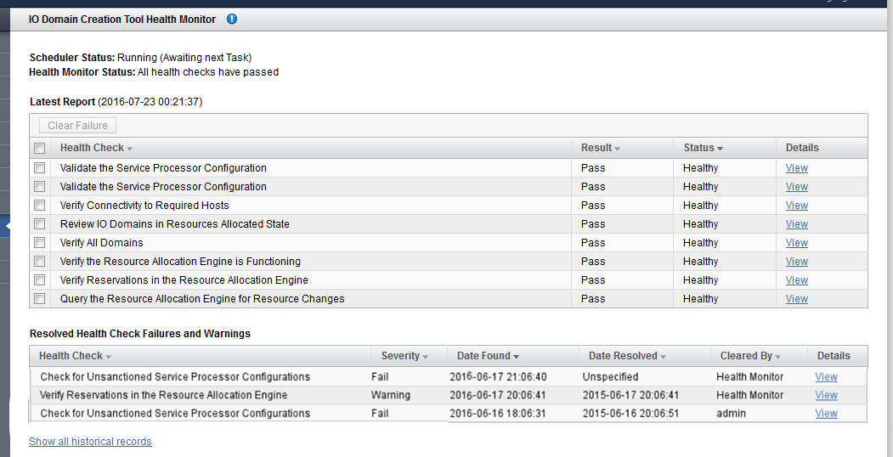
Task: Check the Verify All Domains row checkbox
Action: pos(39,242)
